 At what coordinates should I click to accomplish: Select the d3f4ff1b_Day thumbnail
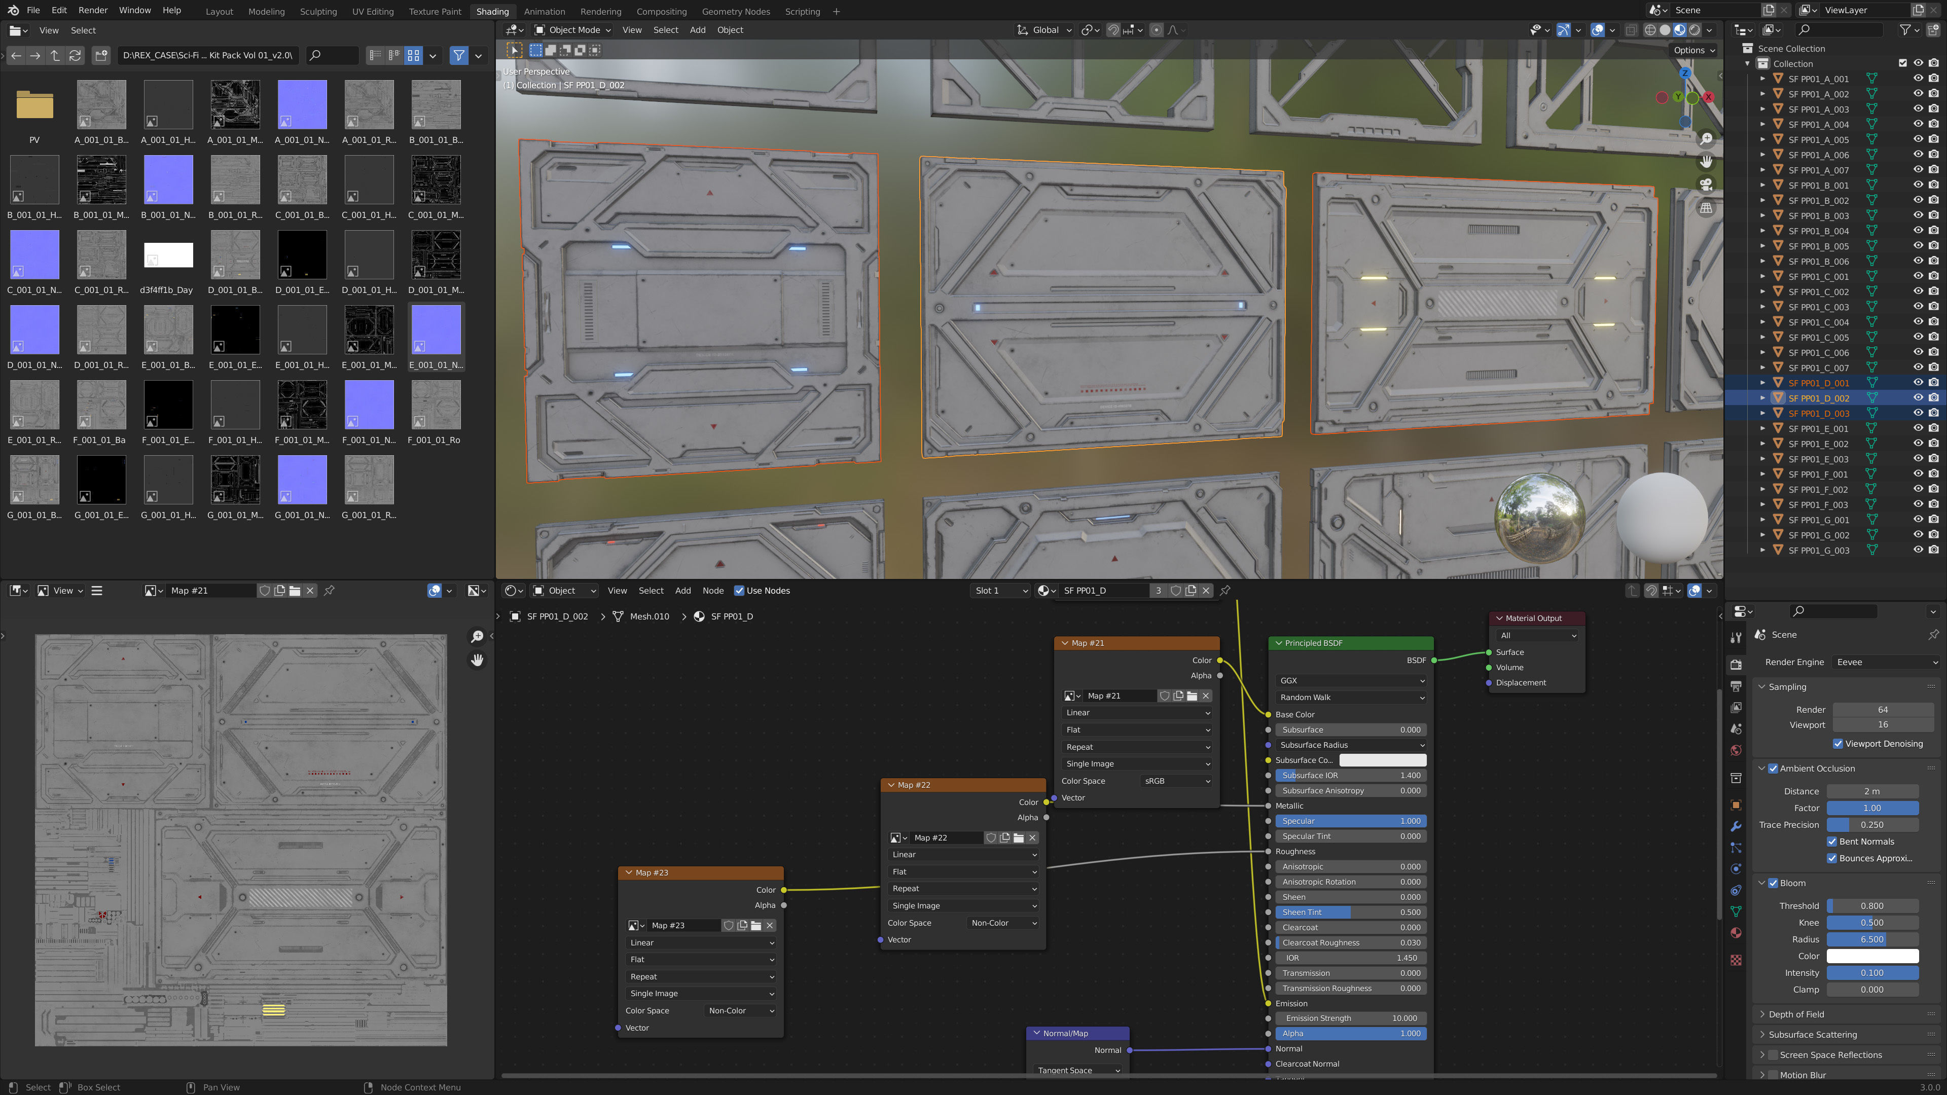(x=168, y=255)
